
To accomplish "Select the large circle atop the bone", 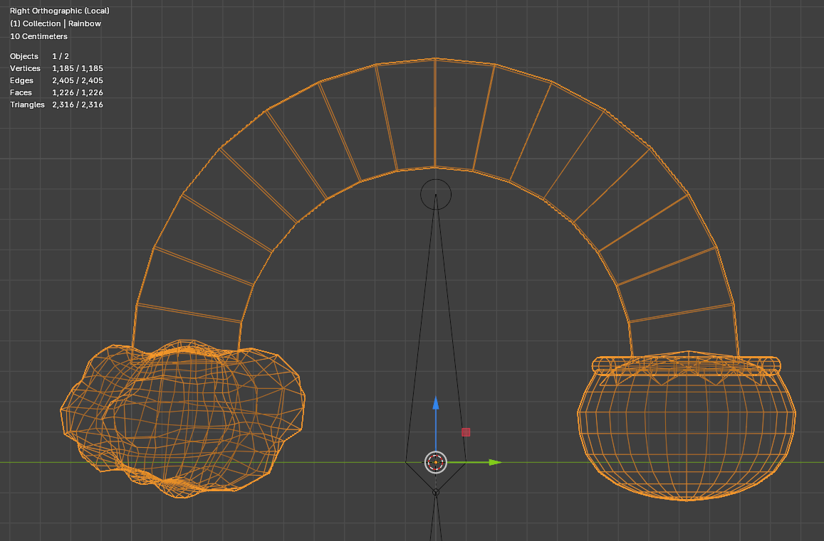I will point(436,194).
